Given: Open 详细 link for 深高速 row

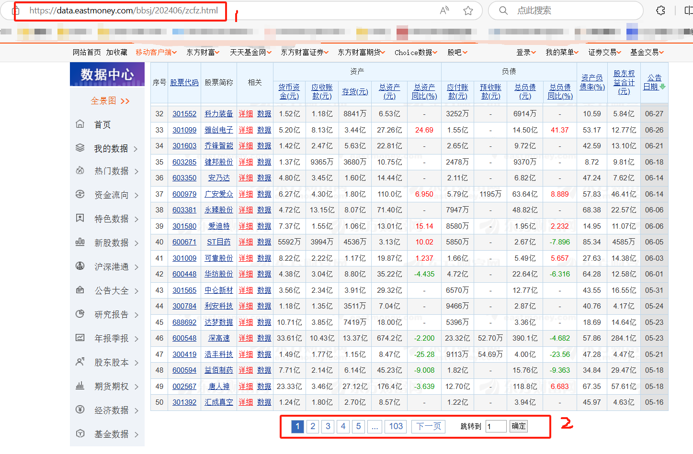Looking at the screenshot, I should [x=246, y=338].
